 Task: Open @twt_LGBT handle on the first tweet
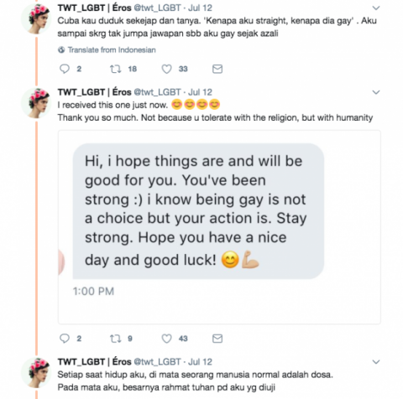point(158,8)
